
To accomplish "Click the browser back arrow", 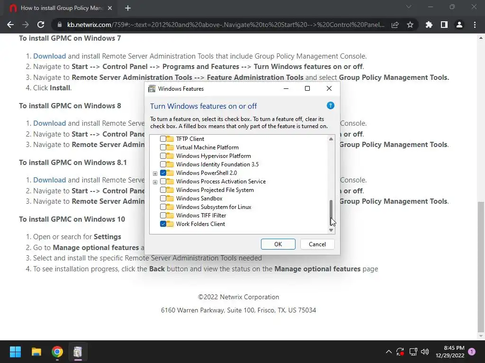I will click(10, 25).
